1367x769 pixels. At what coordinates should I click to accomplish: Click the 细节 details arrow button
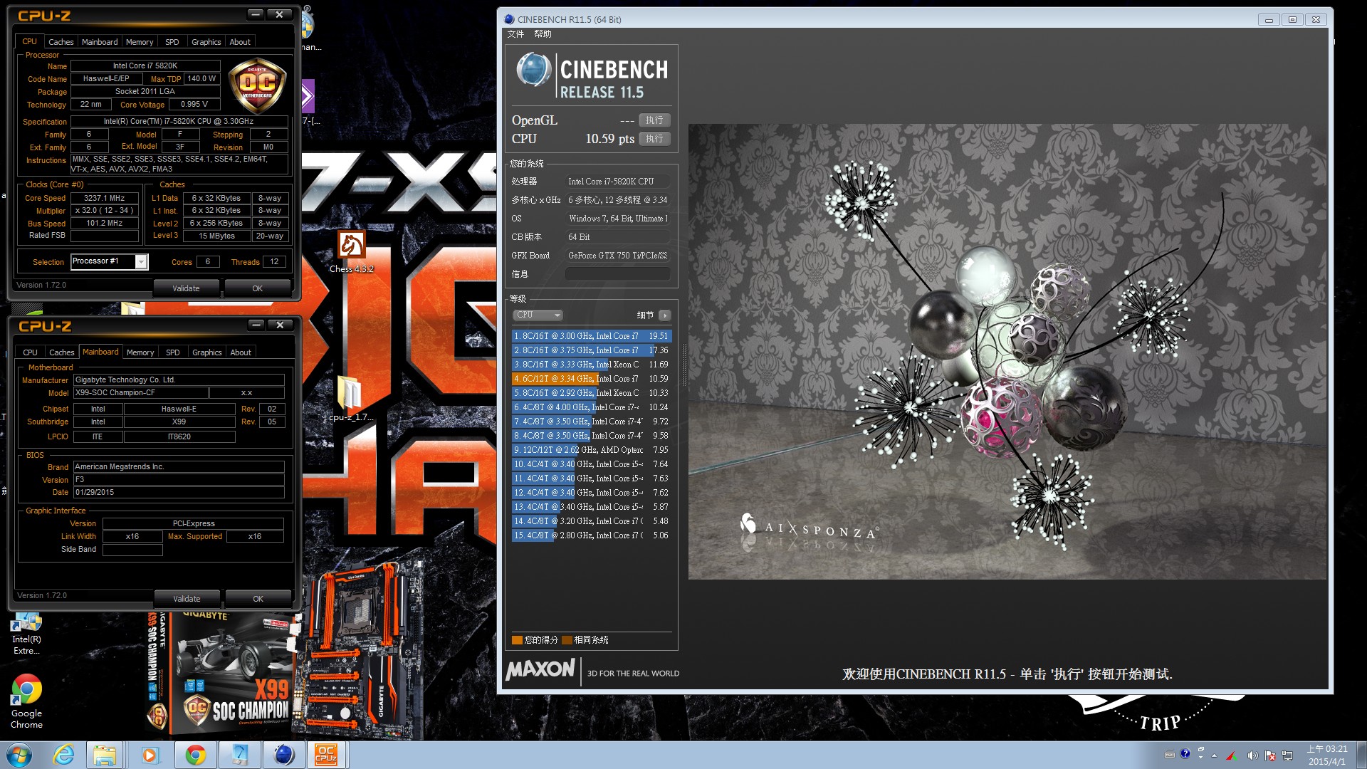(665, 315)
